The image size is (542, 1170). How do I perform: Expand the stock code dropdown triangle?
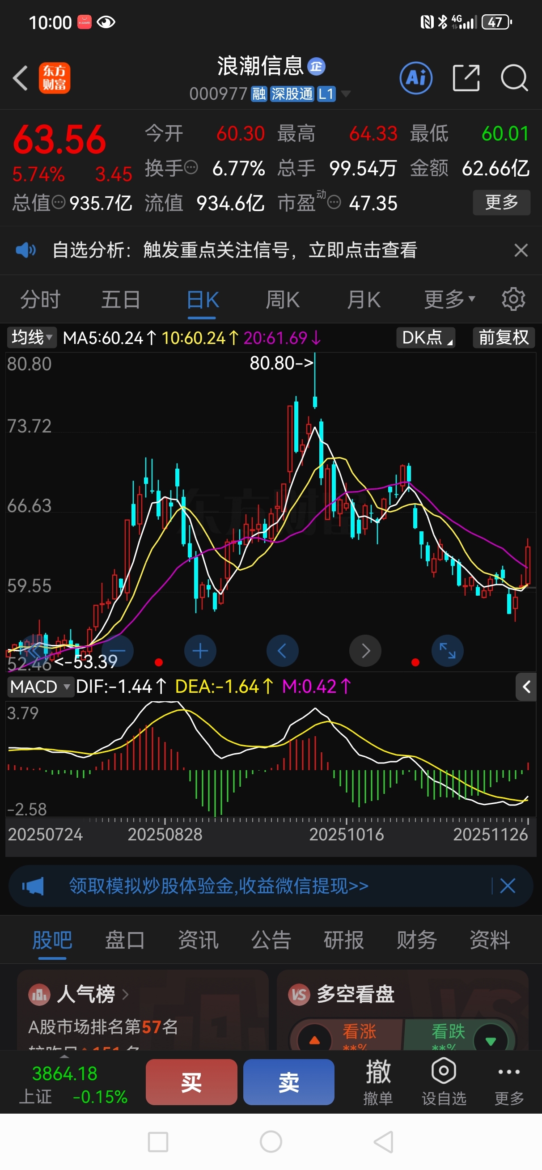click(346, 94)
